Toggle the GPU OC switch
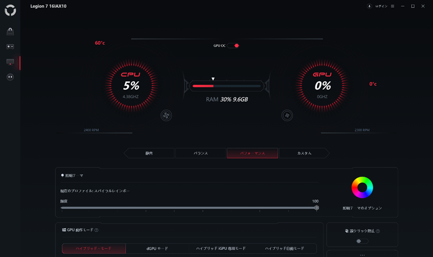 (234, 46)
